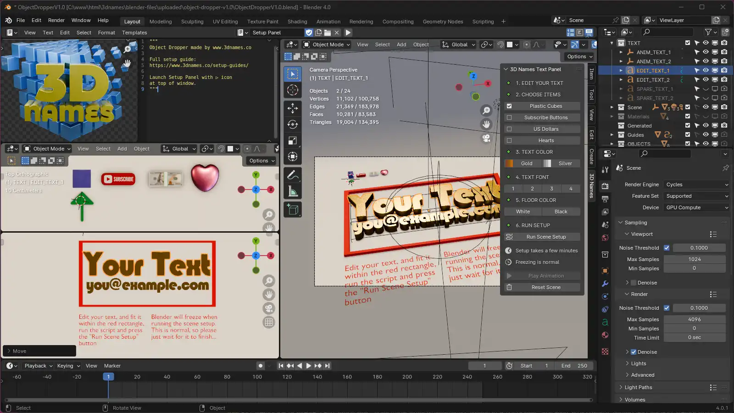Viewport: 734px width, 413px height.
Task: Expand the Lights subpanel
Action: point(638,363)
